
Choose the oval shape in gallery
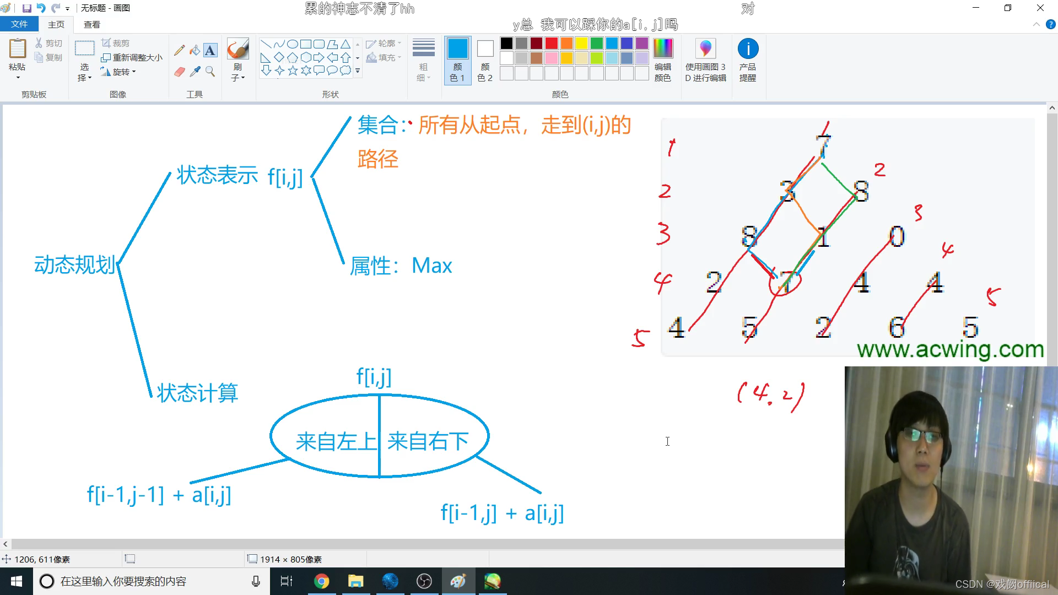tap(293, 44)
